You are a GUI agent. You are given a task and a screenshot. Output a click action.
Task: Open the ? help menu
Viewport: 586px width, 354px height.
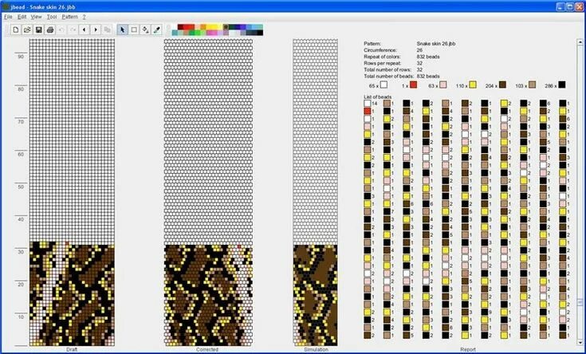click(x=84, y=17)
